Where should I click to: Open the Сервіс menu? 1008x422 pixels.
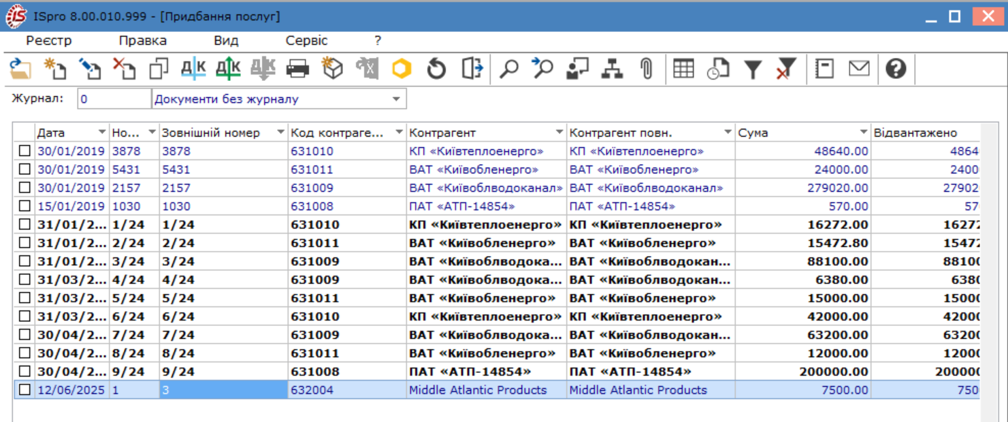tap(307, 41)
